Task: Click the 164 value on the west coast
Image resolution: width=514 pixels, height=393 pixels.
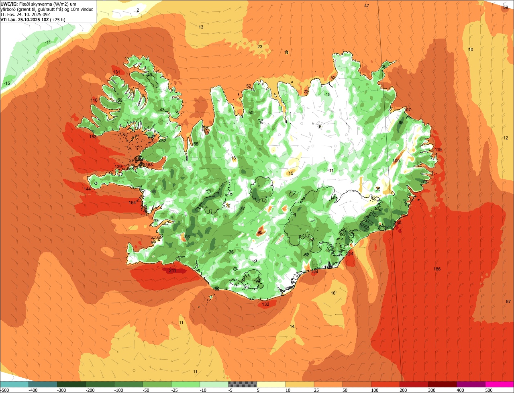Action: (x=132, y=203)
